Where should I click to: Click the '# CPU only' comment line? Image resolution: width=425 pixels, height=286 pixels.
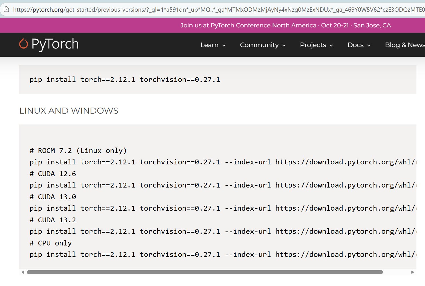(51, 243)
